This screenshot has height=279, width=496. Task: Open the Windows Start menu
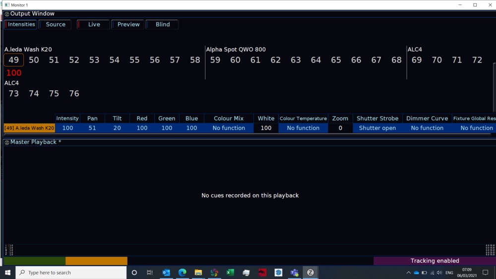click(7, 273)
